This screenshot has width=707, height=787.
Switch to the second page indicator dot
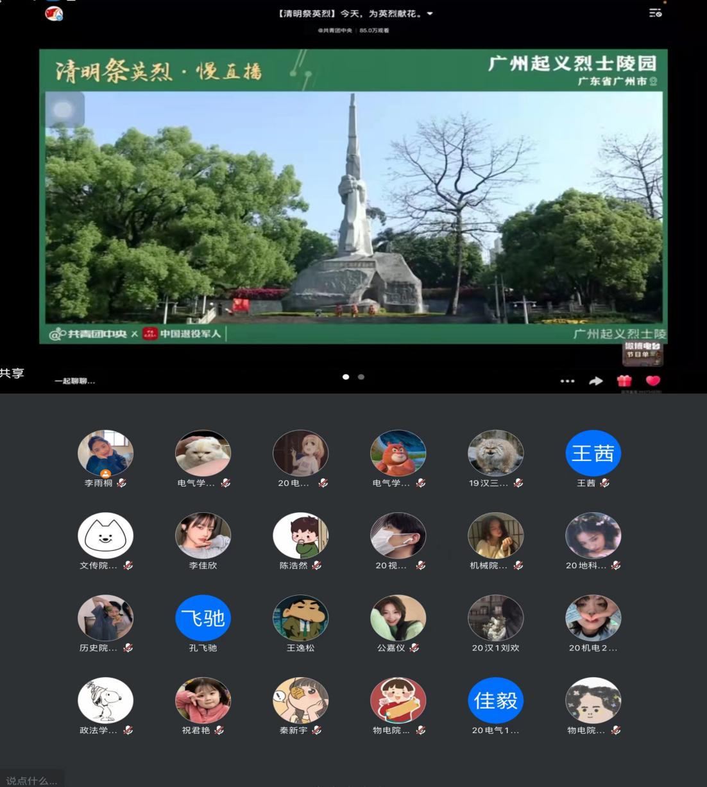[x=361, y=377]
